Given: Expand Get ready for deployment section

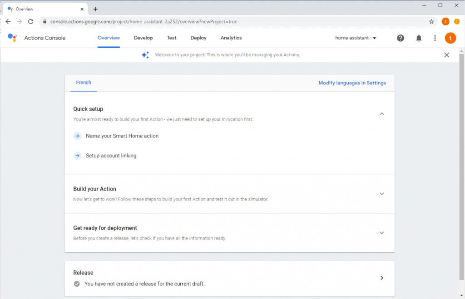Looking at the screenshot, I should pyautogui.click(x=381, y=233).
